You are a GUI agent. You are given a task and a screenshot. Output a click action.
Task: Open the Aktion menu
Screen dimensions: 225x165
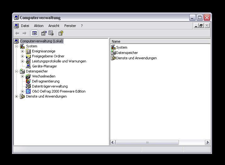[x=39, y=26]
